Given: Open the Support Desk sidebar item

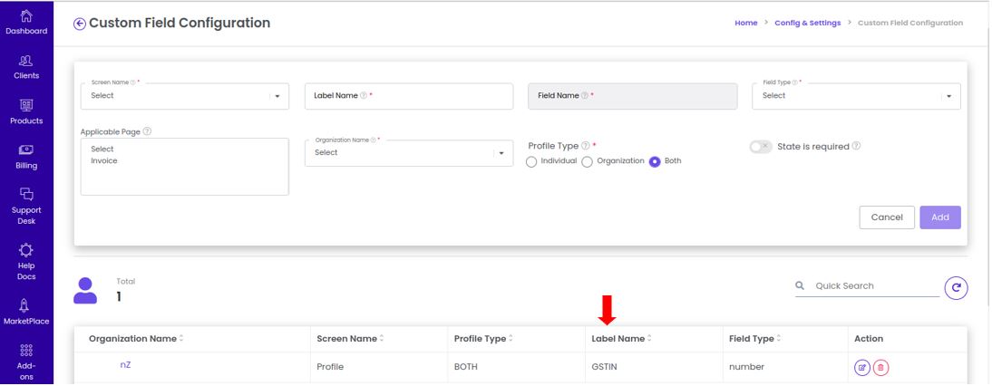Looking at the screenshot, I should pos(26,207).
